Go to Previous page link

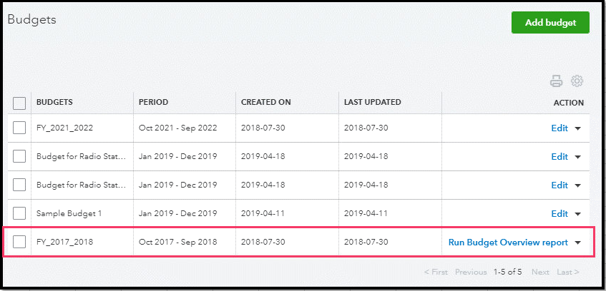(x=471, y=272)
